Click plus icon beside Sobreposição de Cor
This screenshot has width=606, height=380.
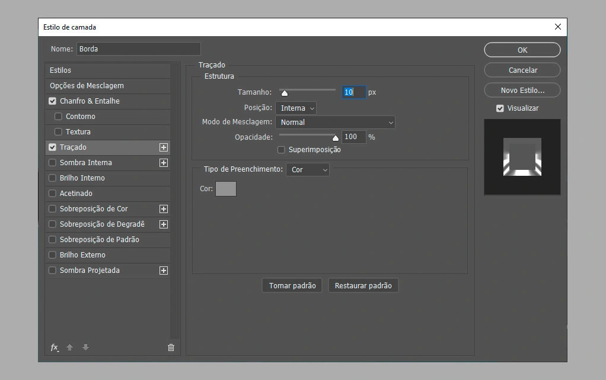pos(164,209)
